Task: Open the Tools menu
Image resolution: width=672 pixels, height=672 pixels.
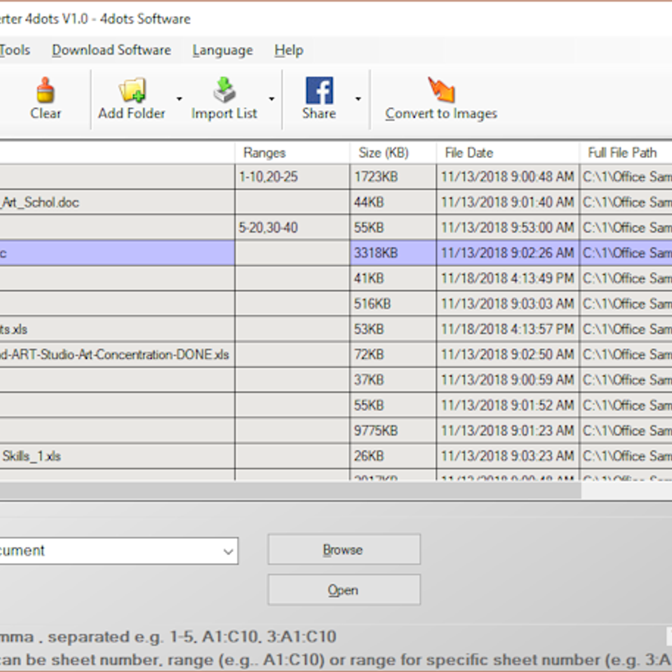Action: (x=15, y=50)
